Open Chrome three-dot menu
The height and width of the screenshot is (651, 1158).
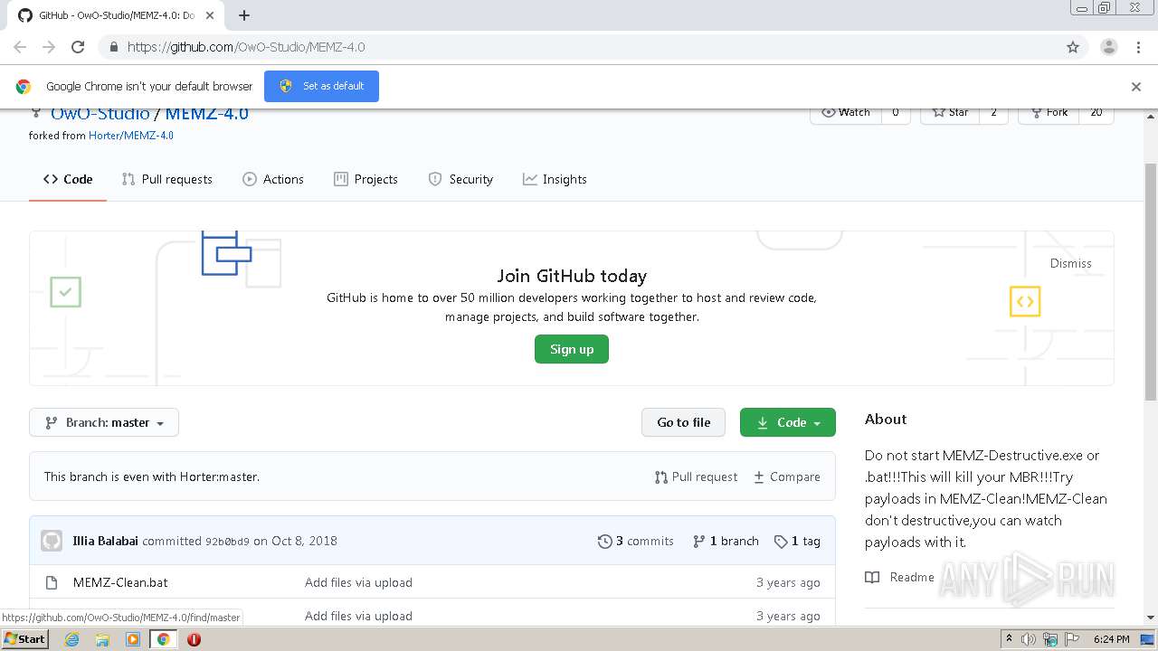(x=1138, y=47)
